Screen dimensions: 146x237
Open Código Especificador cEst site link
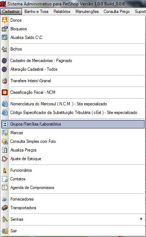click(x=73, y=113)
